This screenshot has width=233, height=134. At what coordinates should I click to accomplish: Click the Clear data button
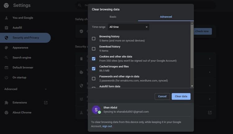pos(181,96)
